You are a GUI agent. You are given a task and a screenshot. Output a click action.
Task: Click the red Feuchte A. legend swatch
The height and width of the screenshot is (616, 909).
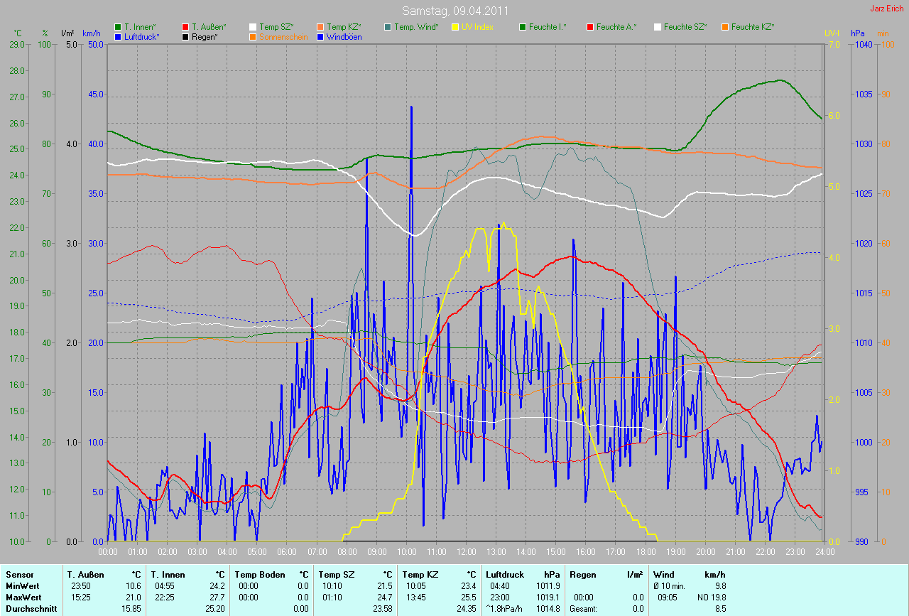point(590,27)
